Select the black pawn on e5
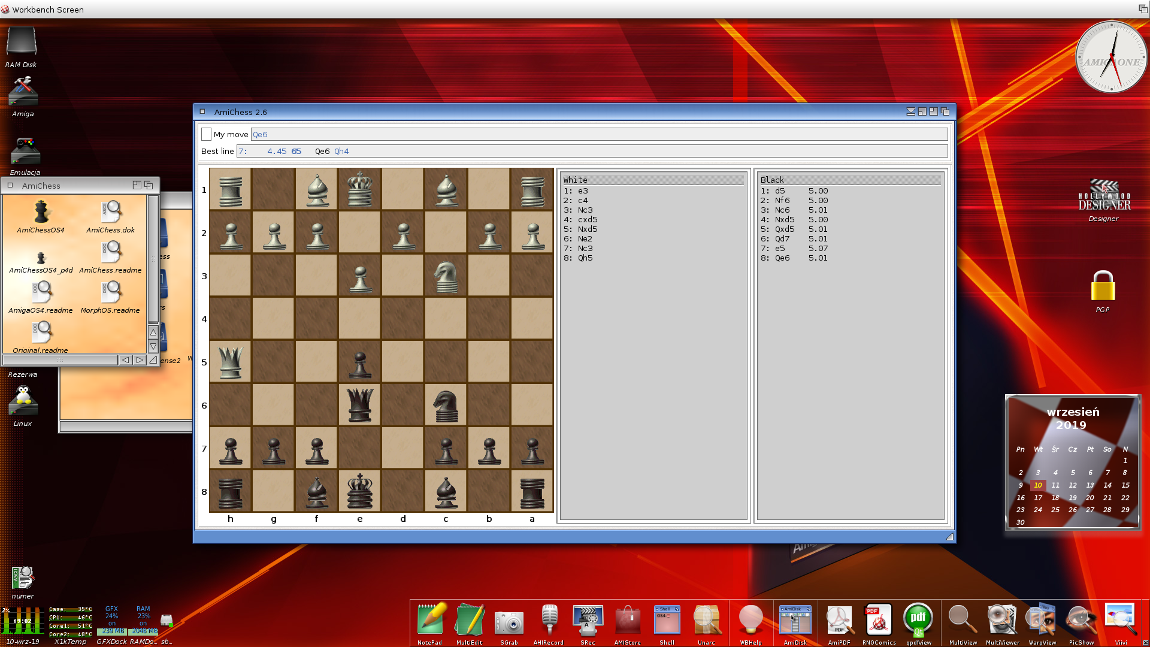This screenshot has width=1150, height=647. (x=360, y=362)
